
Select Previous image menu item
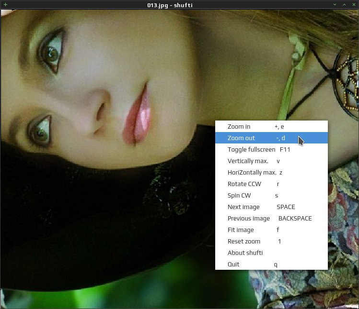271,218
